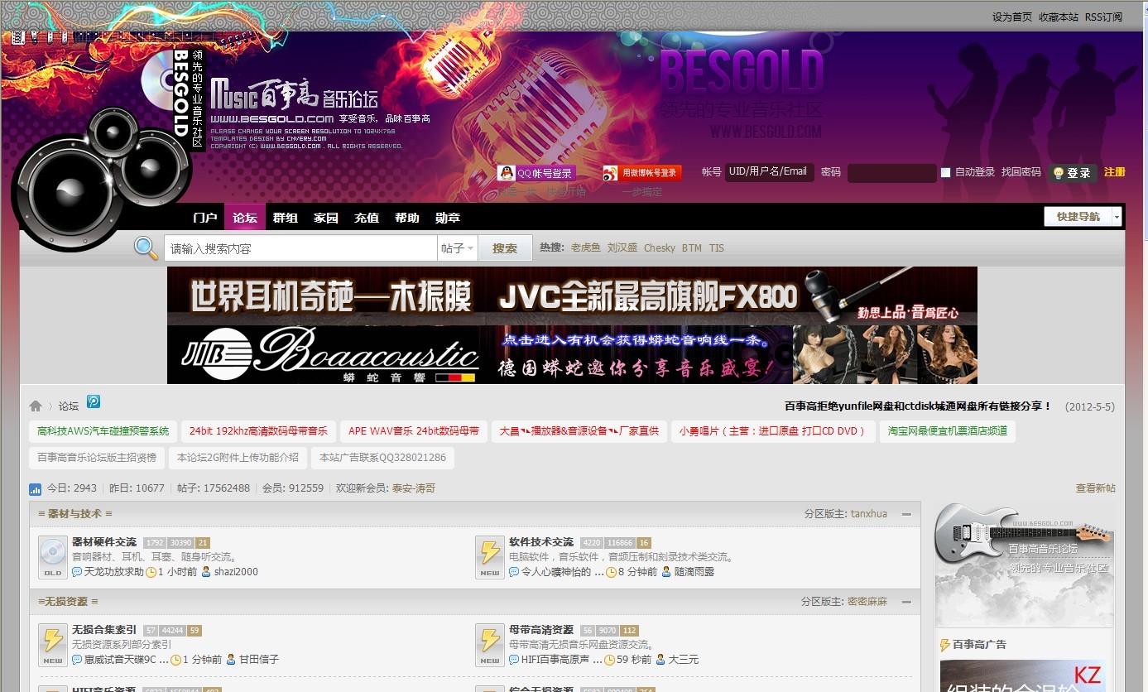Click the 请输入搜索内容 search box

tap(301, 248)
